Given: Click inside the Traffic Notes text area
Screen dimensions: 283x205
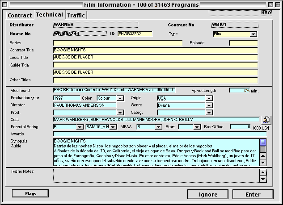Looking at the screenshot, I should point(156,176).
